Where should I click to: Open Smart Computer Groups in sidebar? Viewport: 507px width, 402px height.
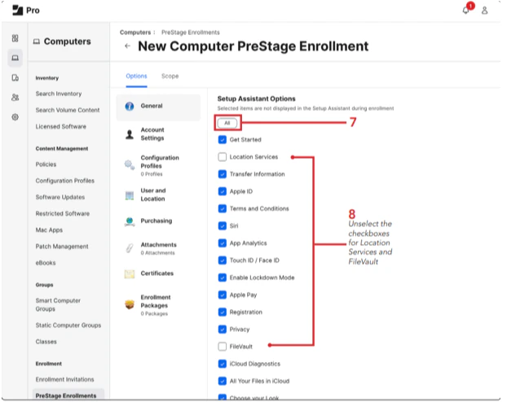click(58, 305)
